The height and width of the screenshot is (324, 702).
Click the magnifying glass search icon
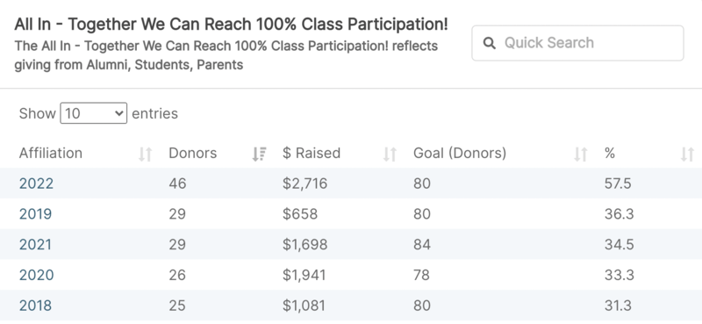tap(490, 43)
